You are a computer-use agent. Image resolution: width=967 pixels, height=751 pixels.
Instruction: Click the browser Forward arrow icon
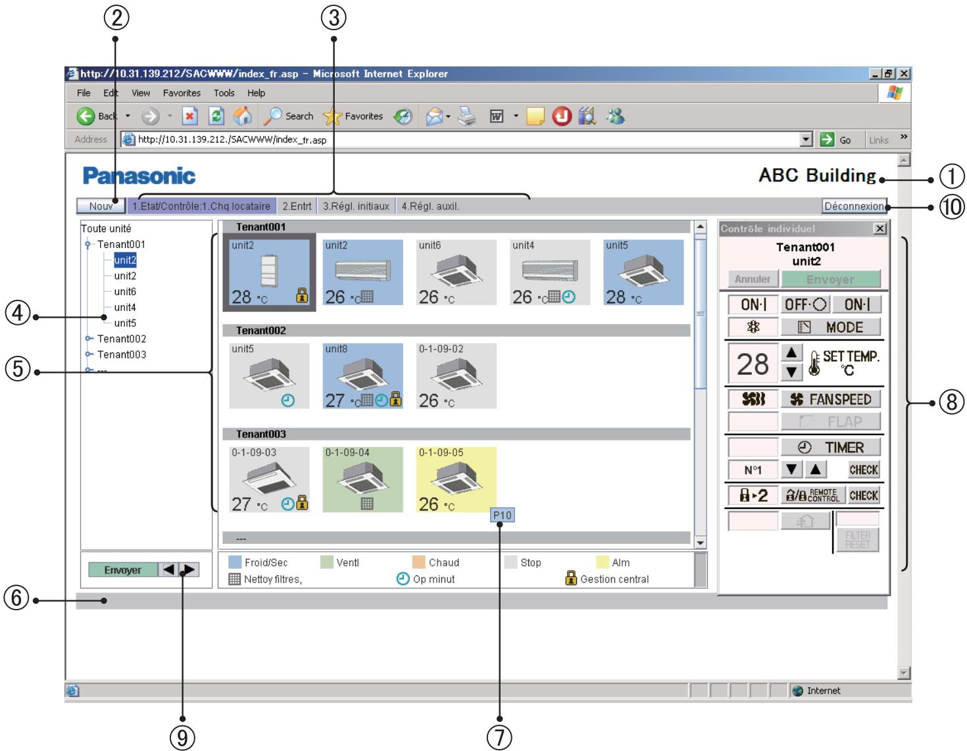[x=151, y=117]
